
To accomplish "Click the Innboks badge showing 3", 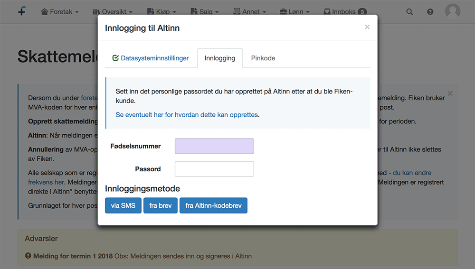I will [x=362, y=12].
